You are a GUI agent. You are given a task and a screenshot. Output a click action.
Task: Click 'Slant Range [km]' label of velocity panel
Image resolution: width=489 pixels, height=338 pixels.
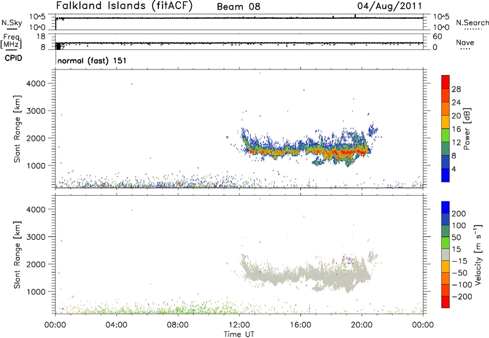pyautogui.click(x=17, y=255)
